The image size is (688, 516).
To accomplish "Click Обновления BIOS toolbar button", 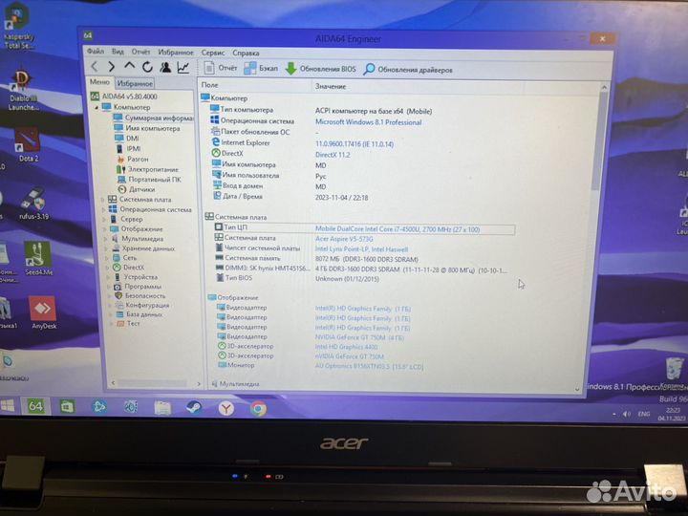I will click(x=321, y=69).
